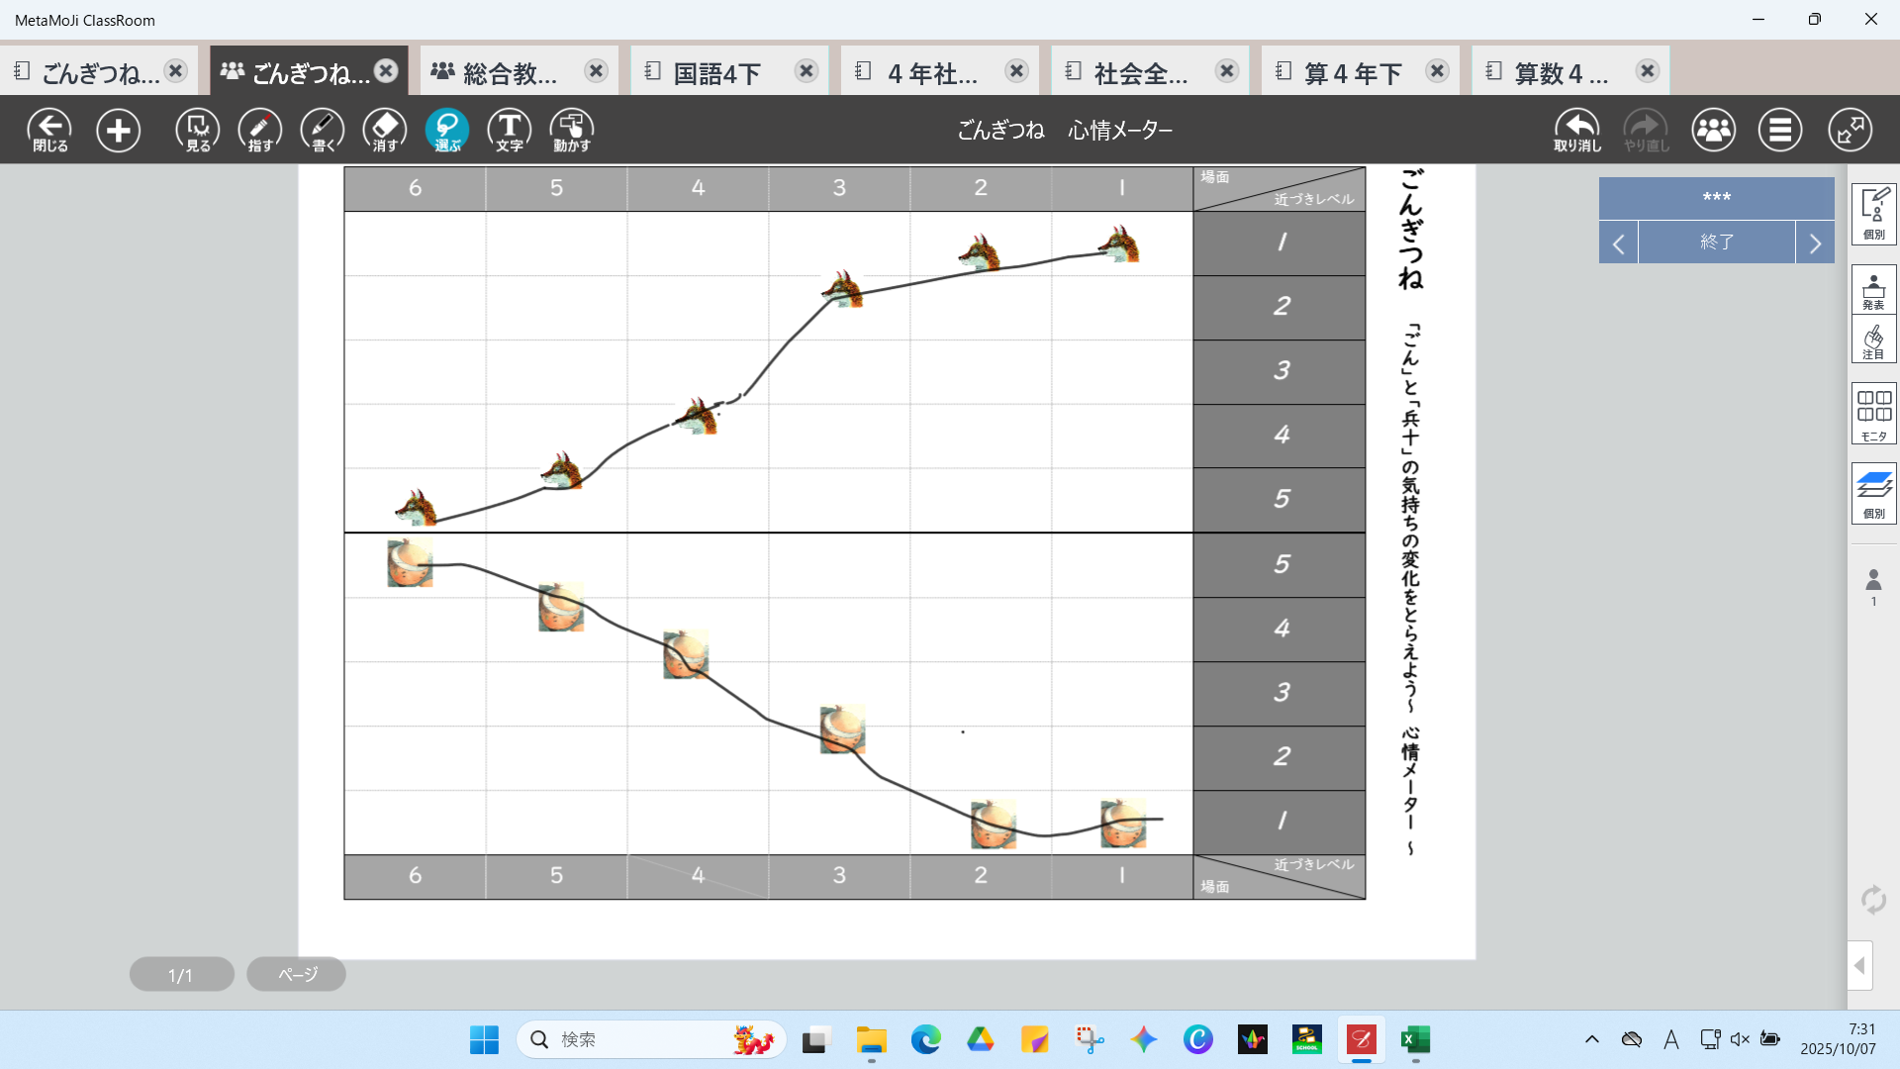Go to next step with right chevron
Viewport: 1900px width, 1069px height.
1815,243
